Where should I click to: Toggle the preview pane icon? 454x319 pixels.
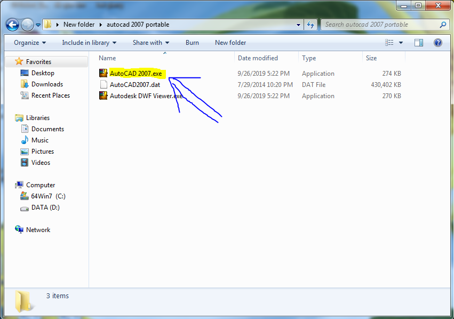pos(419,43)
